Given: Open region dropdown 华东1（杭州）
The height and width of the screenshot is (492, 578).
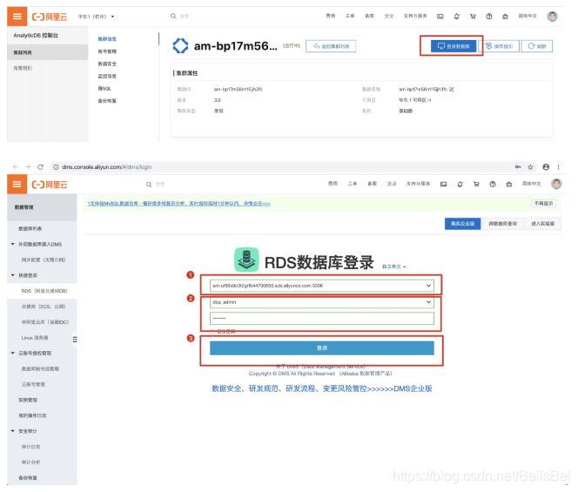Looking at the screenshot, I should point(97,17).
